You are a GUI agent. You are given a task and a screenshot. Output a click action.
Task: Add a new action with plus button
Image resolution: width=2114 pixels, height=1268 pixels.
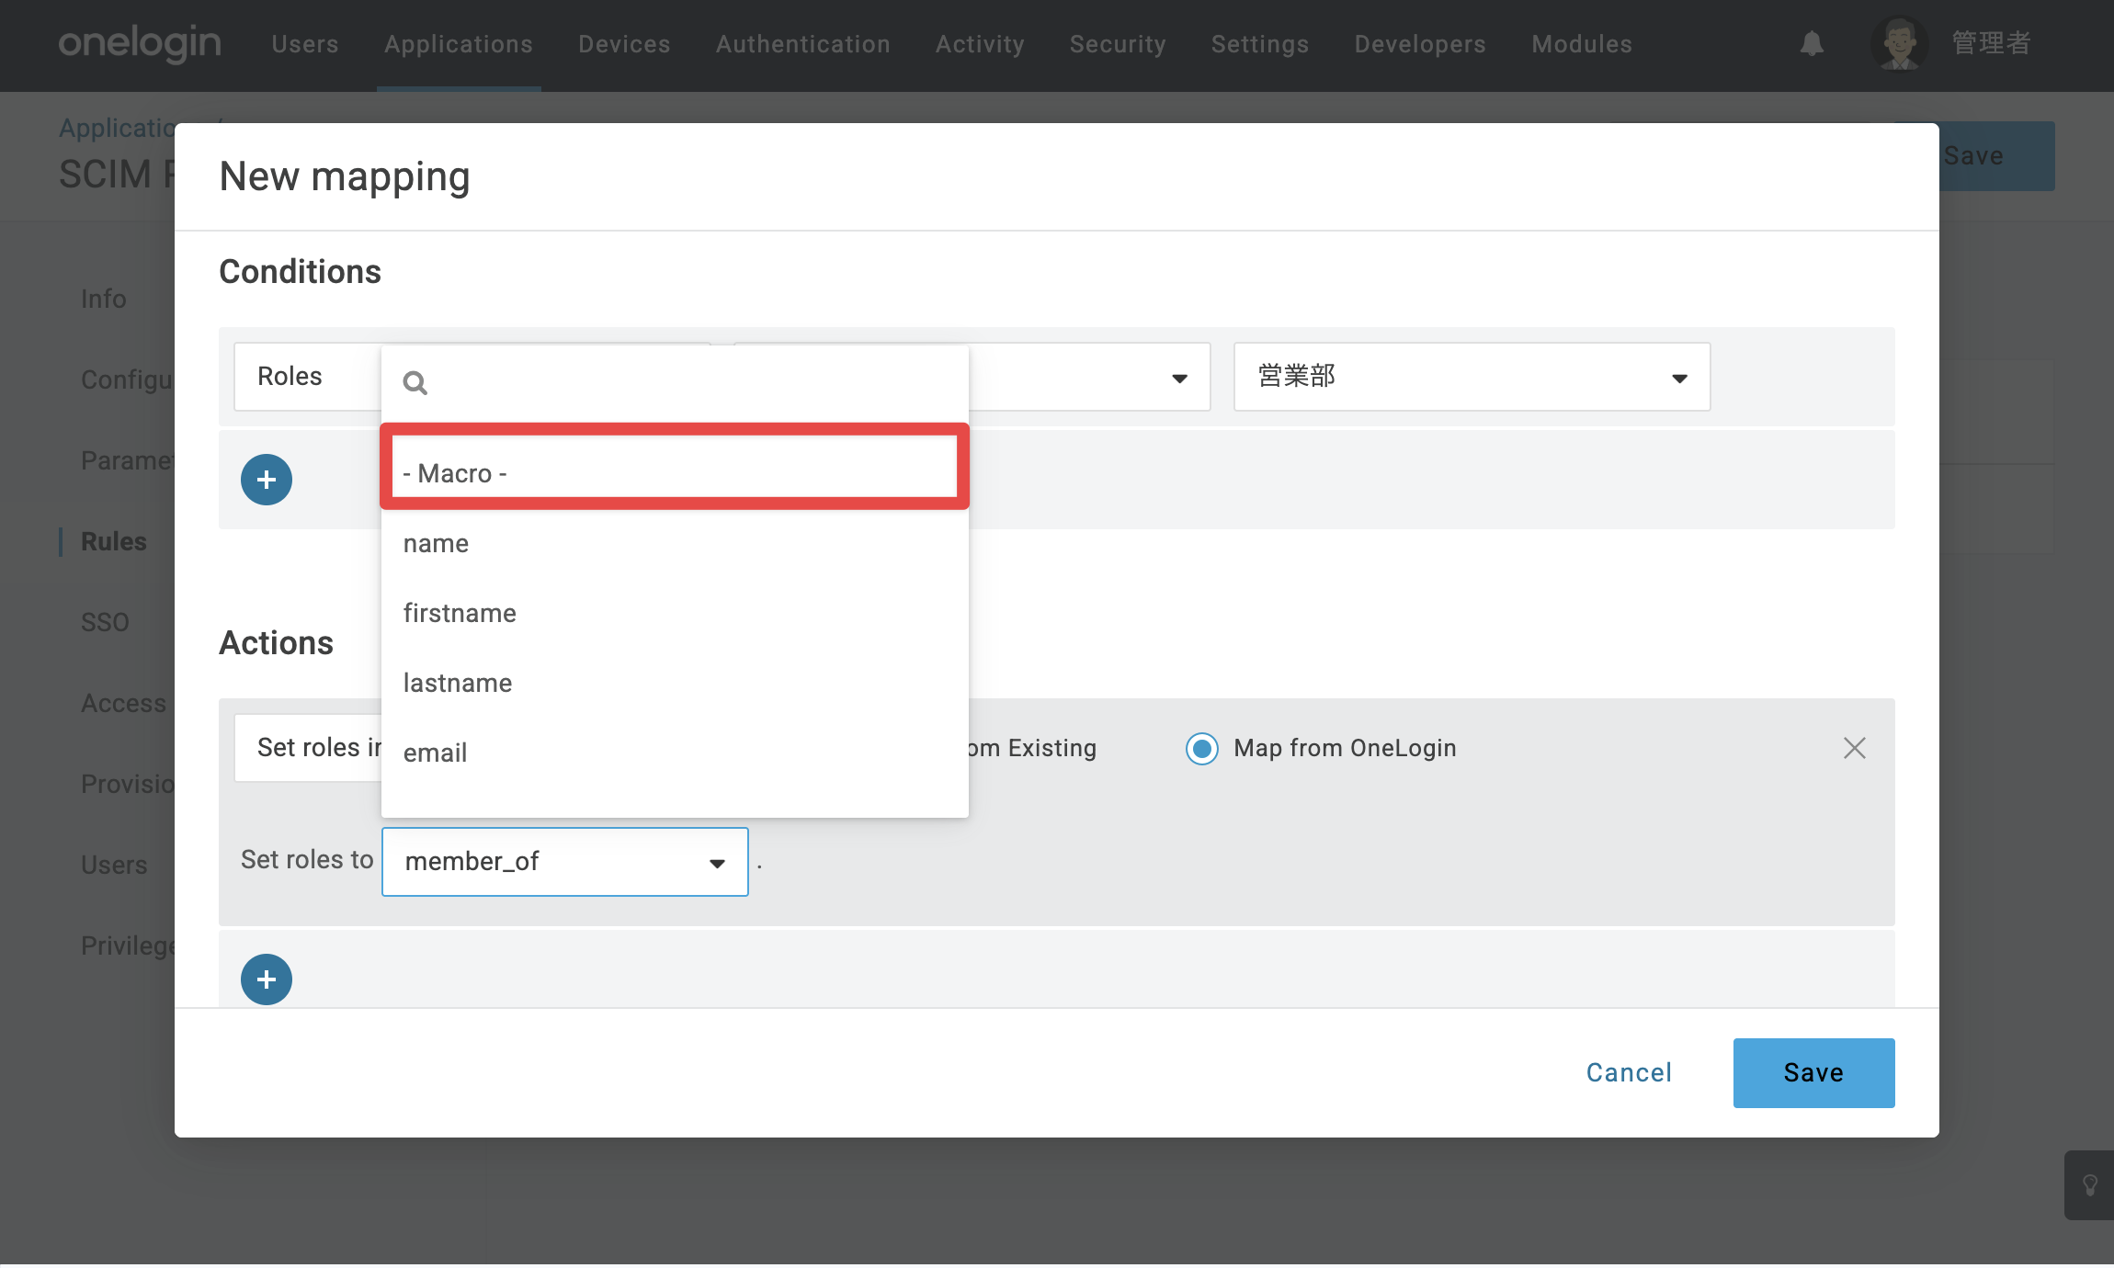tap(267, 979)
